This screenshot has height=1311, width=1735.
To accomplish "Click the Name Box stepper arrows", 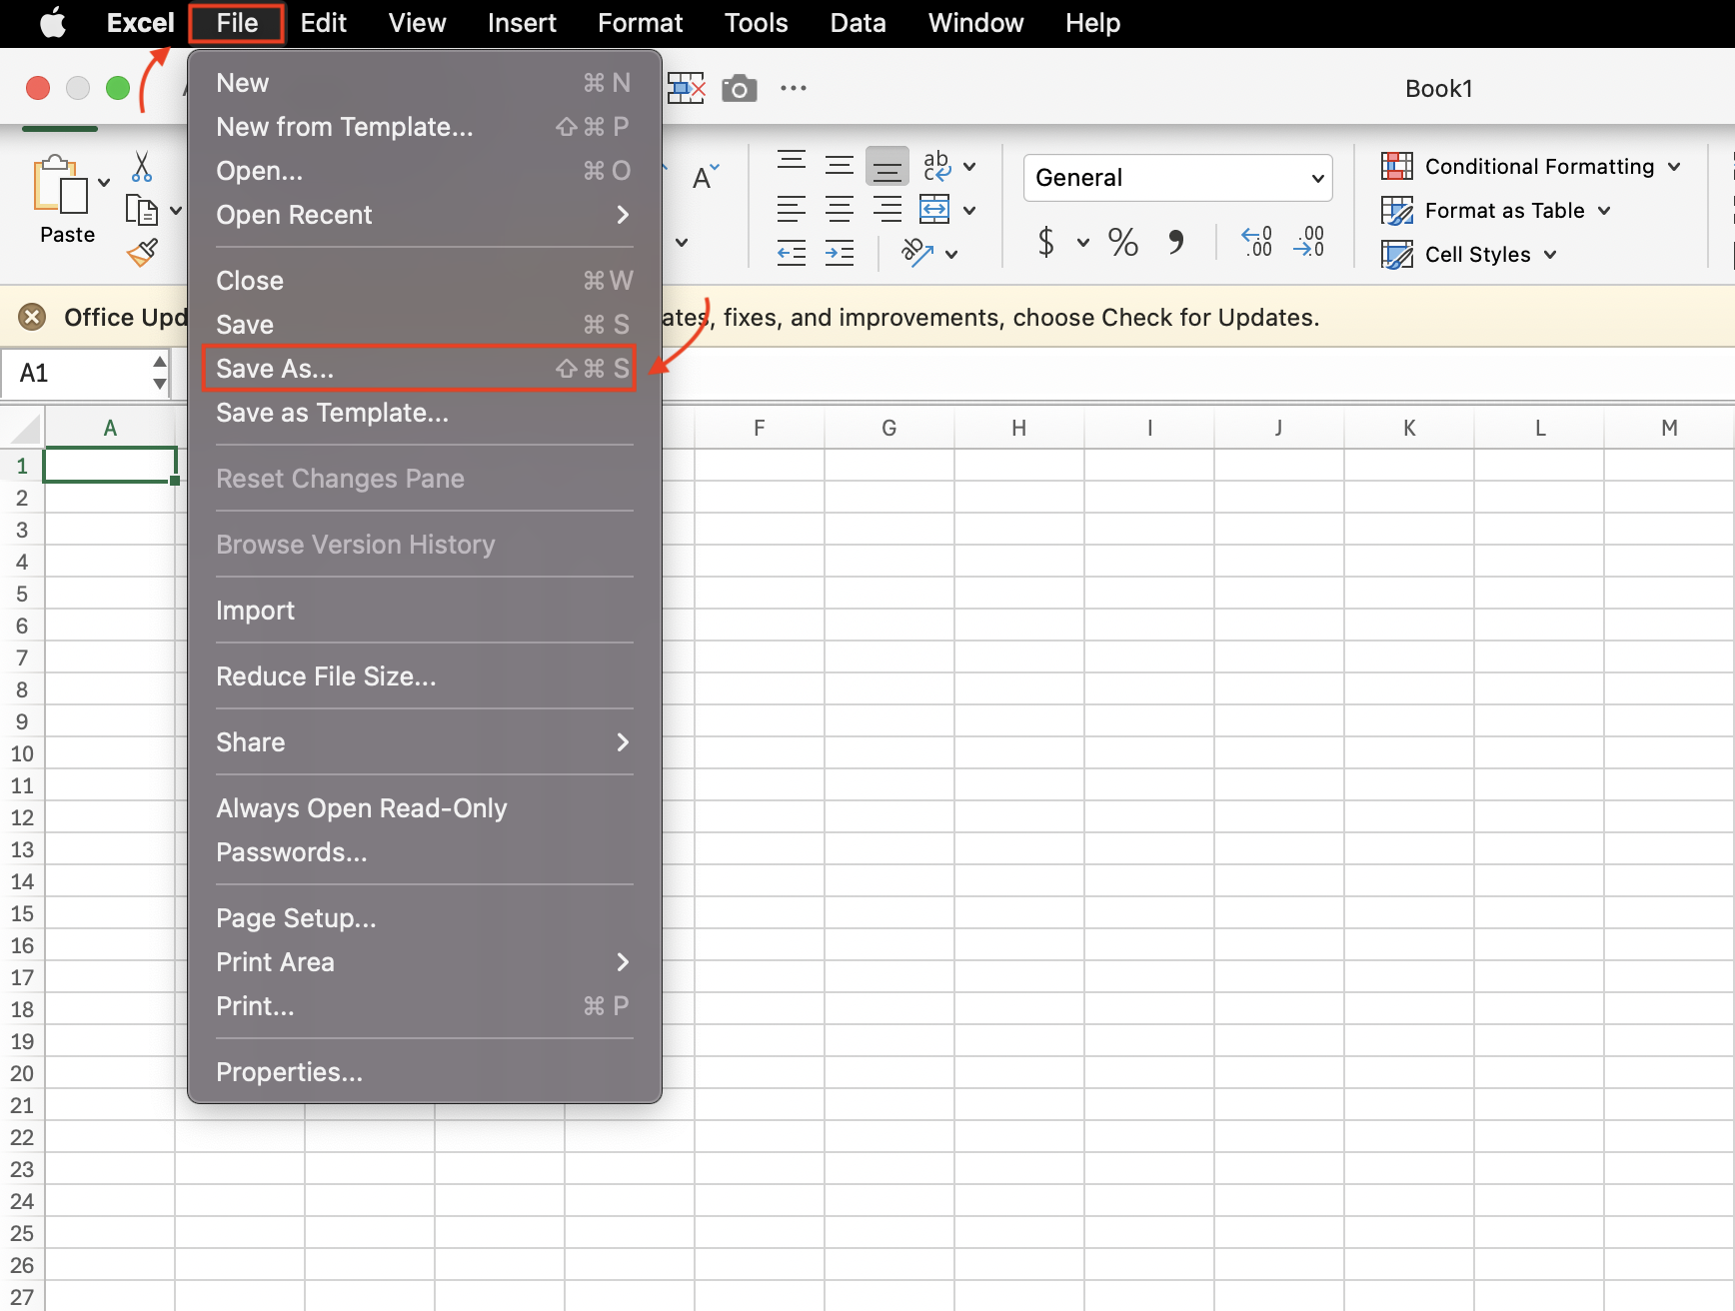I will [159, 373].
